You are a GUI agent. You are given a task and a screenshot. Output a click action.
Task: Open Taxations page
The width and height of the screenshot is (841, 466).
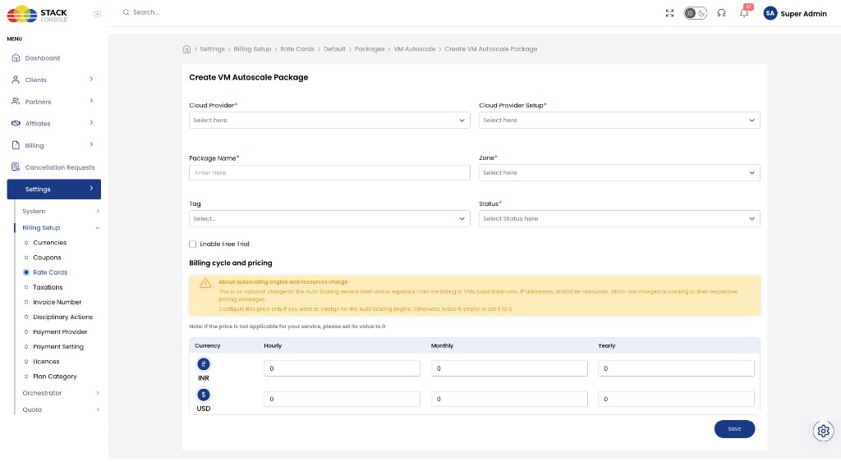click(x=48, y=288)
